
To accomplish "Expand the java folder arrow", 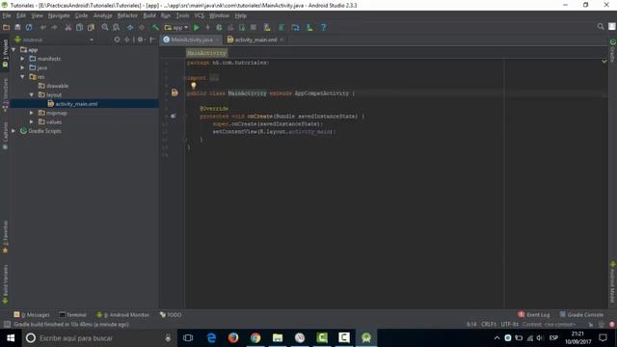I will pos(22,67).
